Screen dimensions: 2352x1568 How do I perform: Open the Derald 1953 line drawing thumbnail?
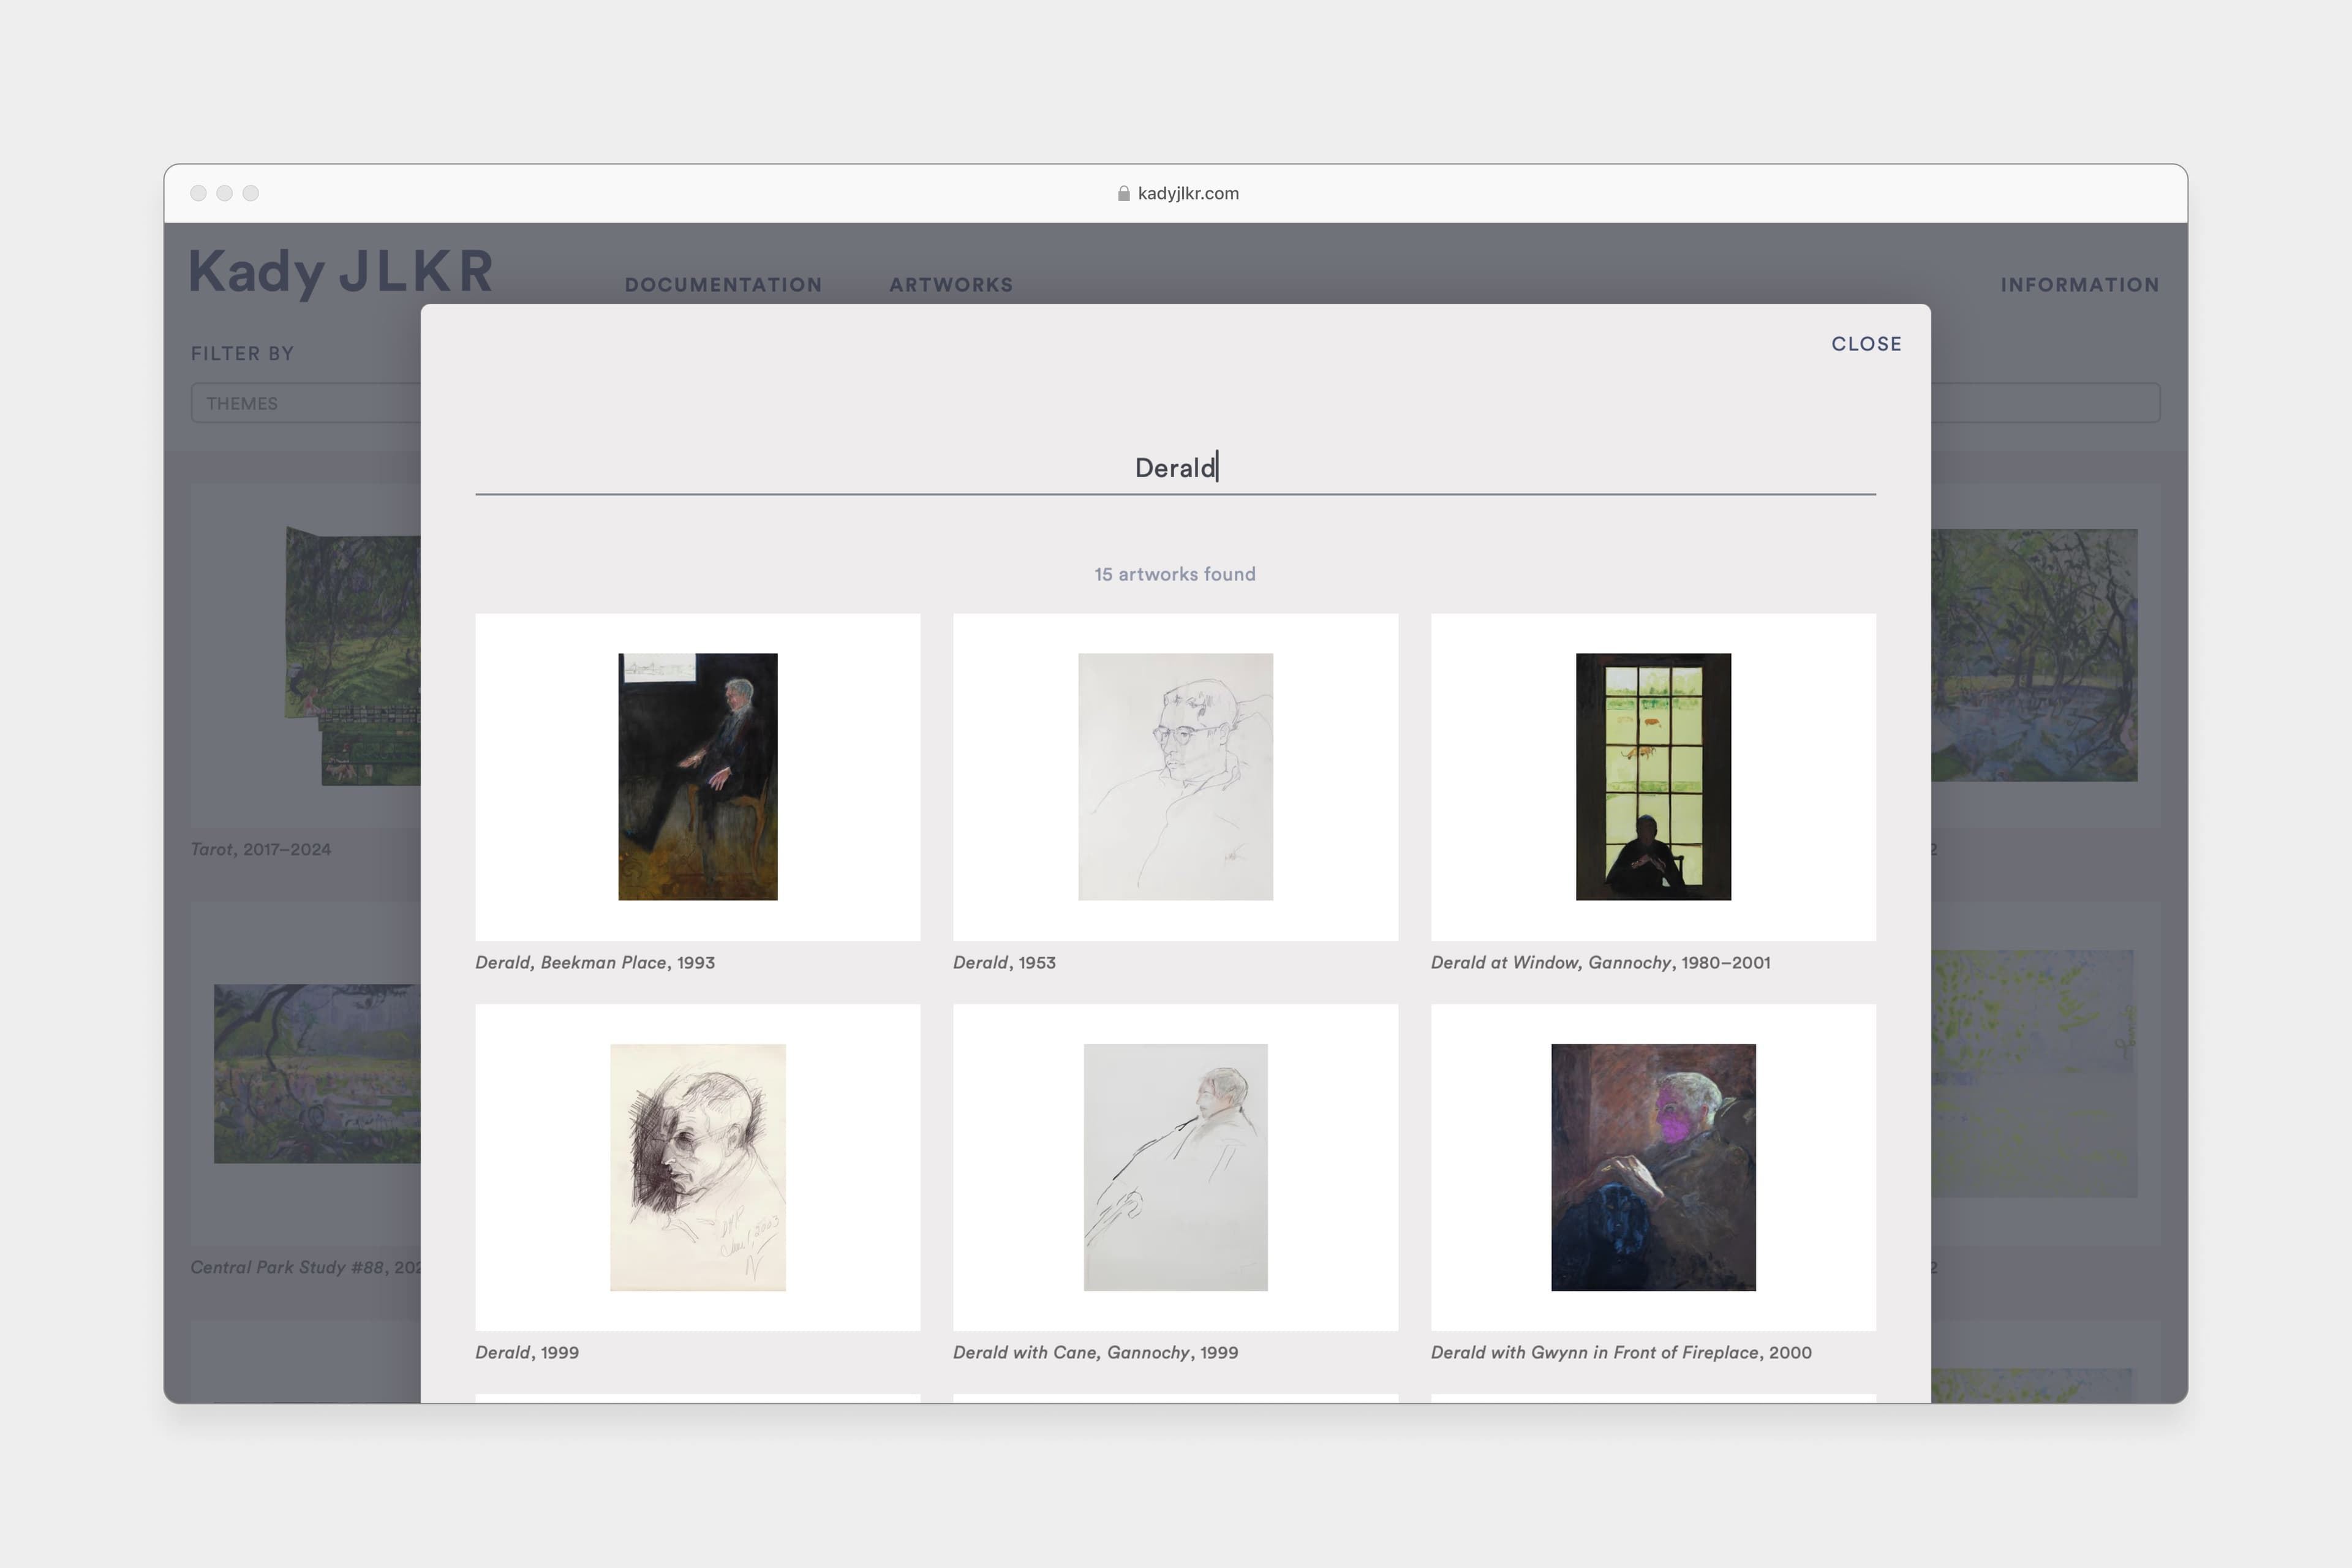pyautogui.click(x=1175, y=777)
